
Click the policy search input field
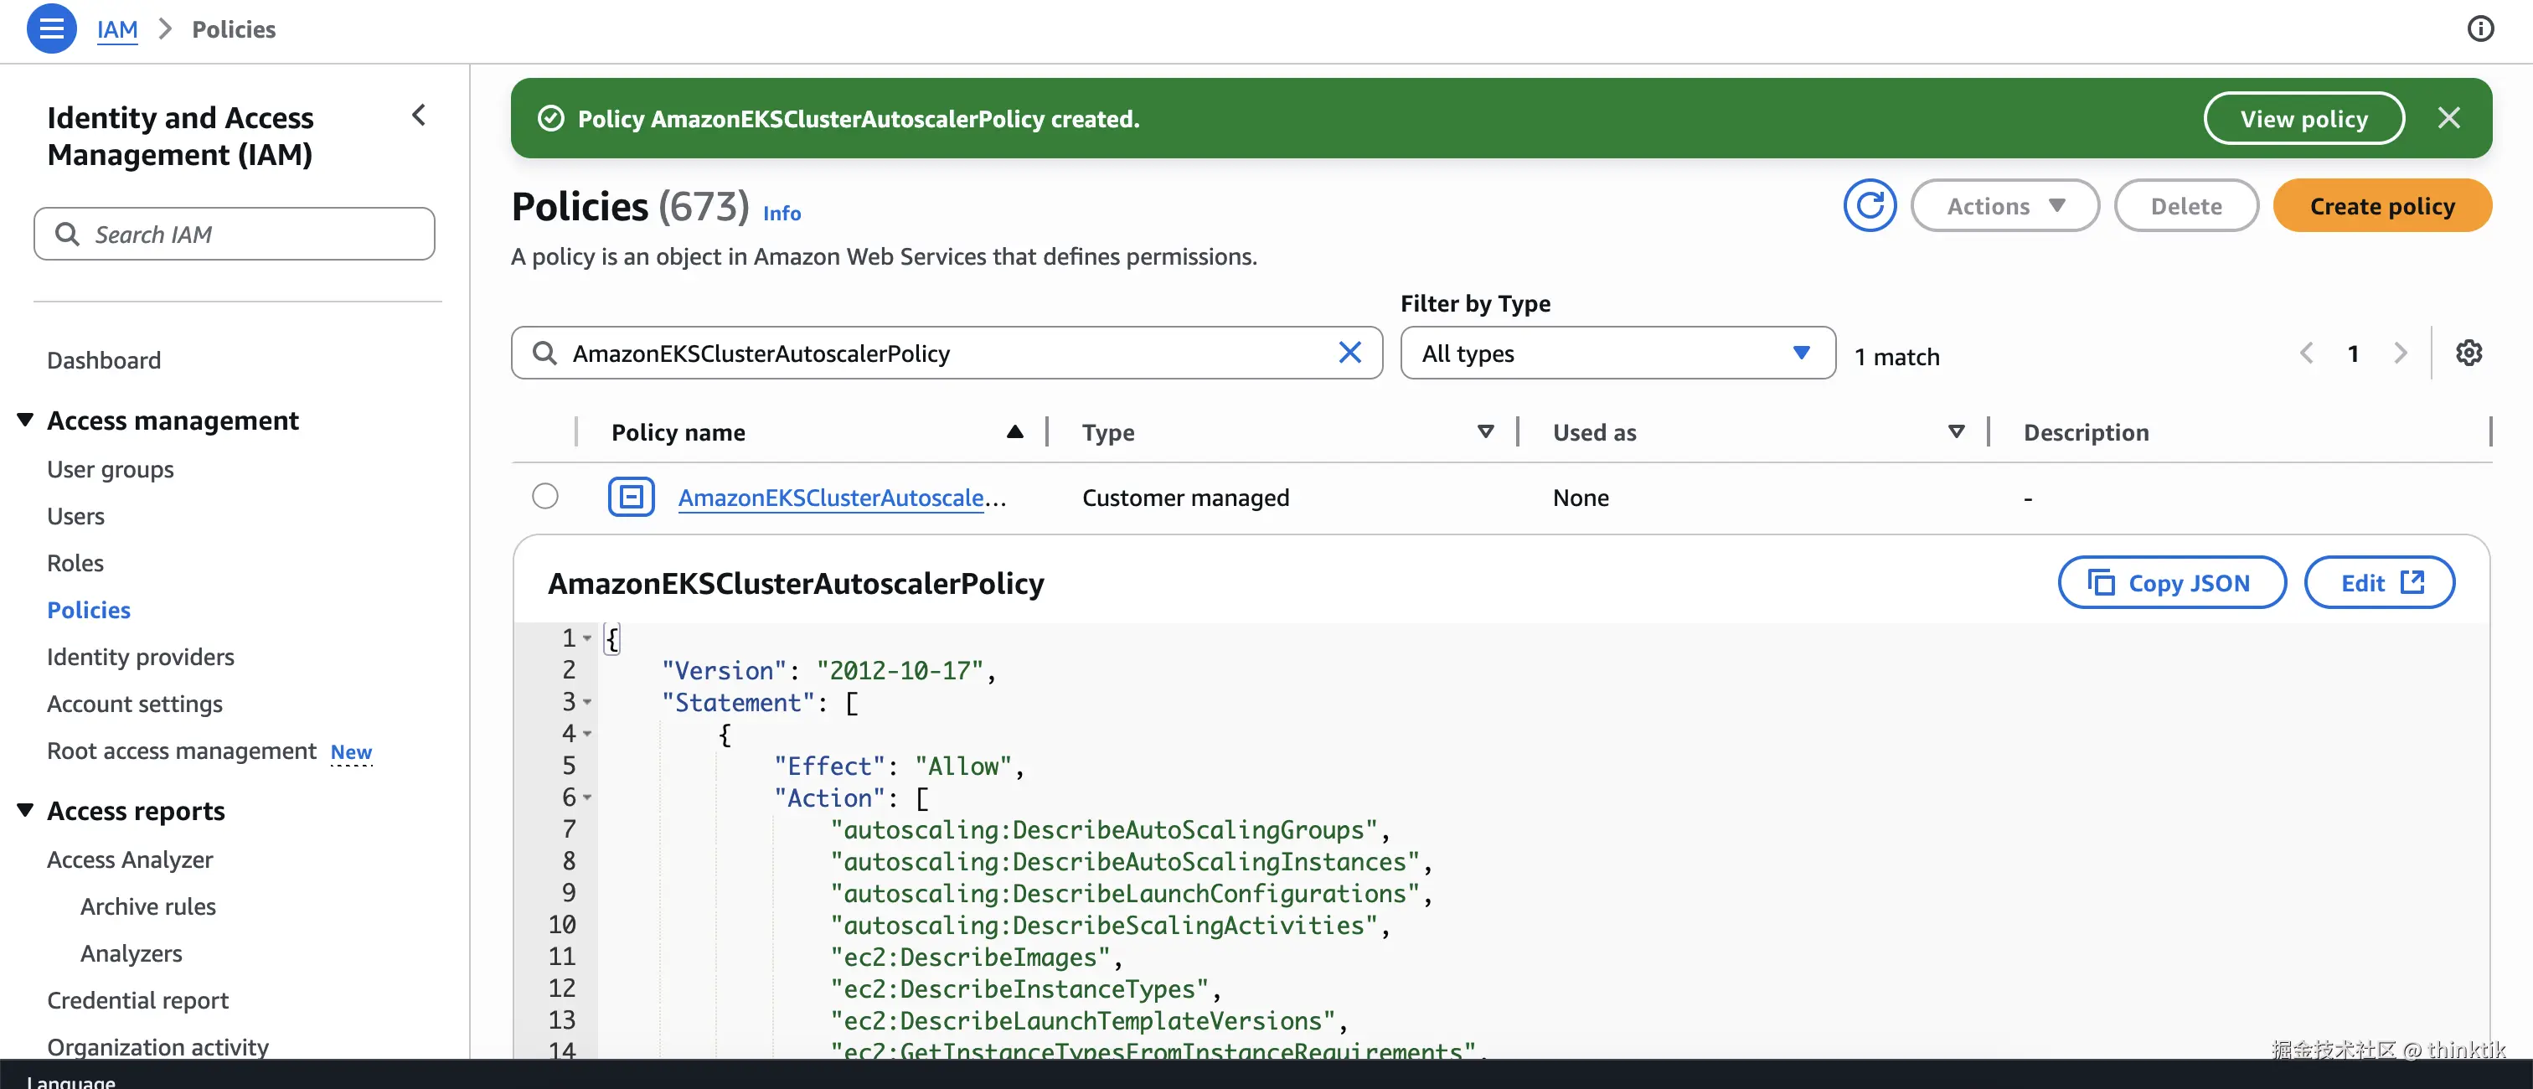pyautogui.click(x=947, y=354)
